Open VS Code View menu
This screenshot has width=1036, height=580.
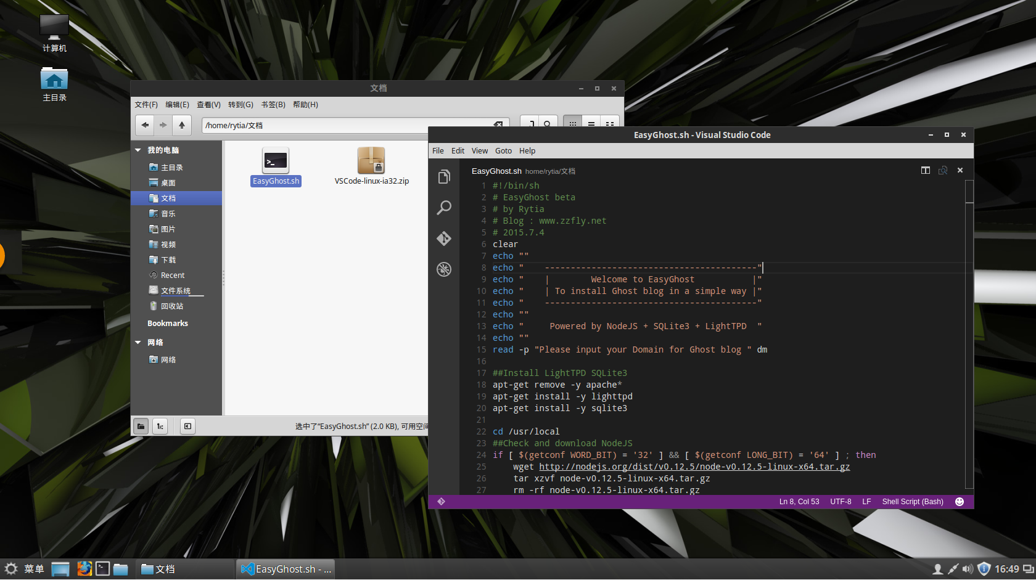pyautogui.click(x=480, y=151)
